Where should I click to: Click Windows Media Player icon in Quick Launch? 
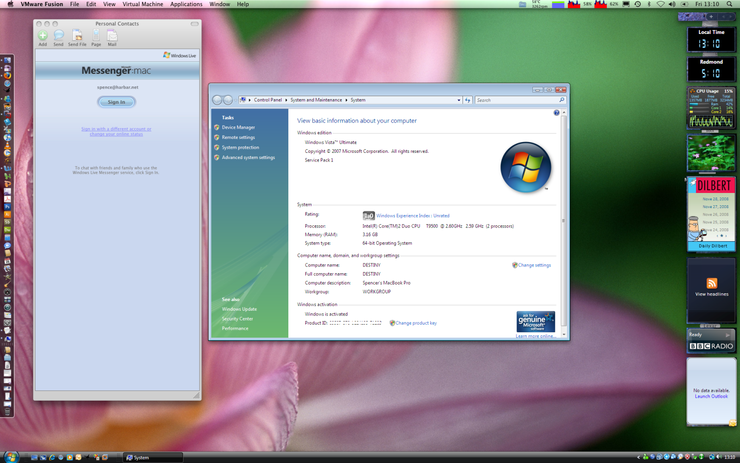(70, 457)
